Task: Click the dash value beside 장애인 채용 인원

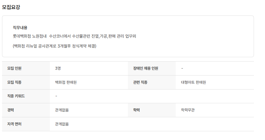Action: [182, 68]
